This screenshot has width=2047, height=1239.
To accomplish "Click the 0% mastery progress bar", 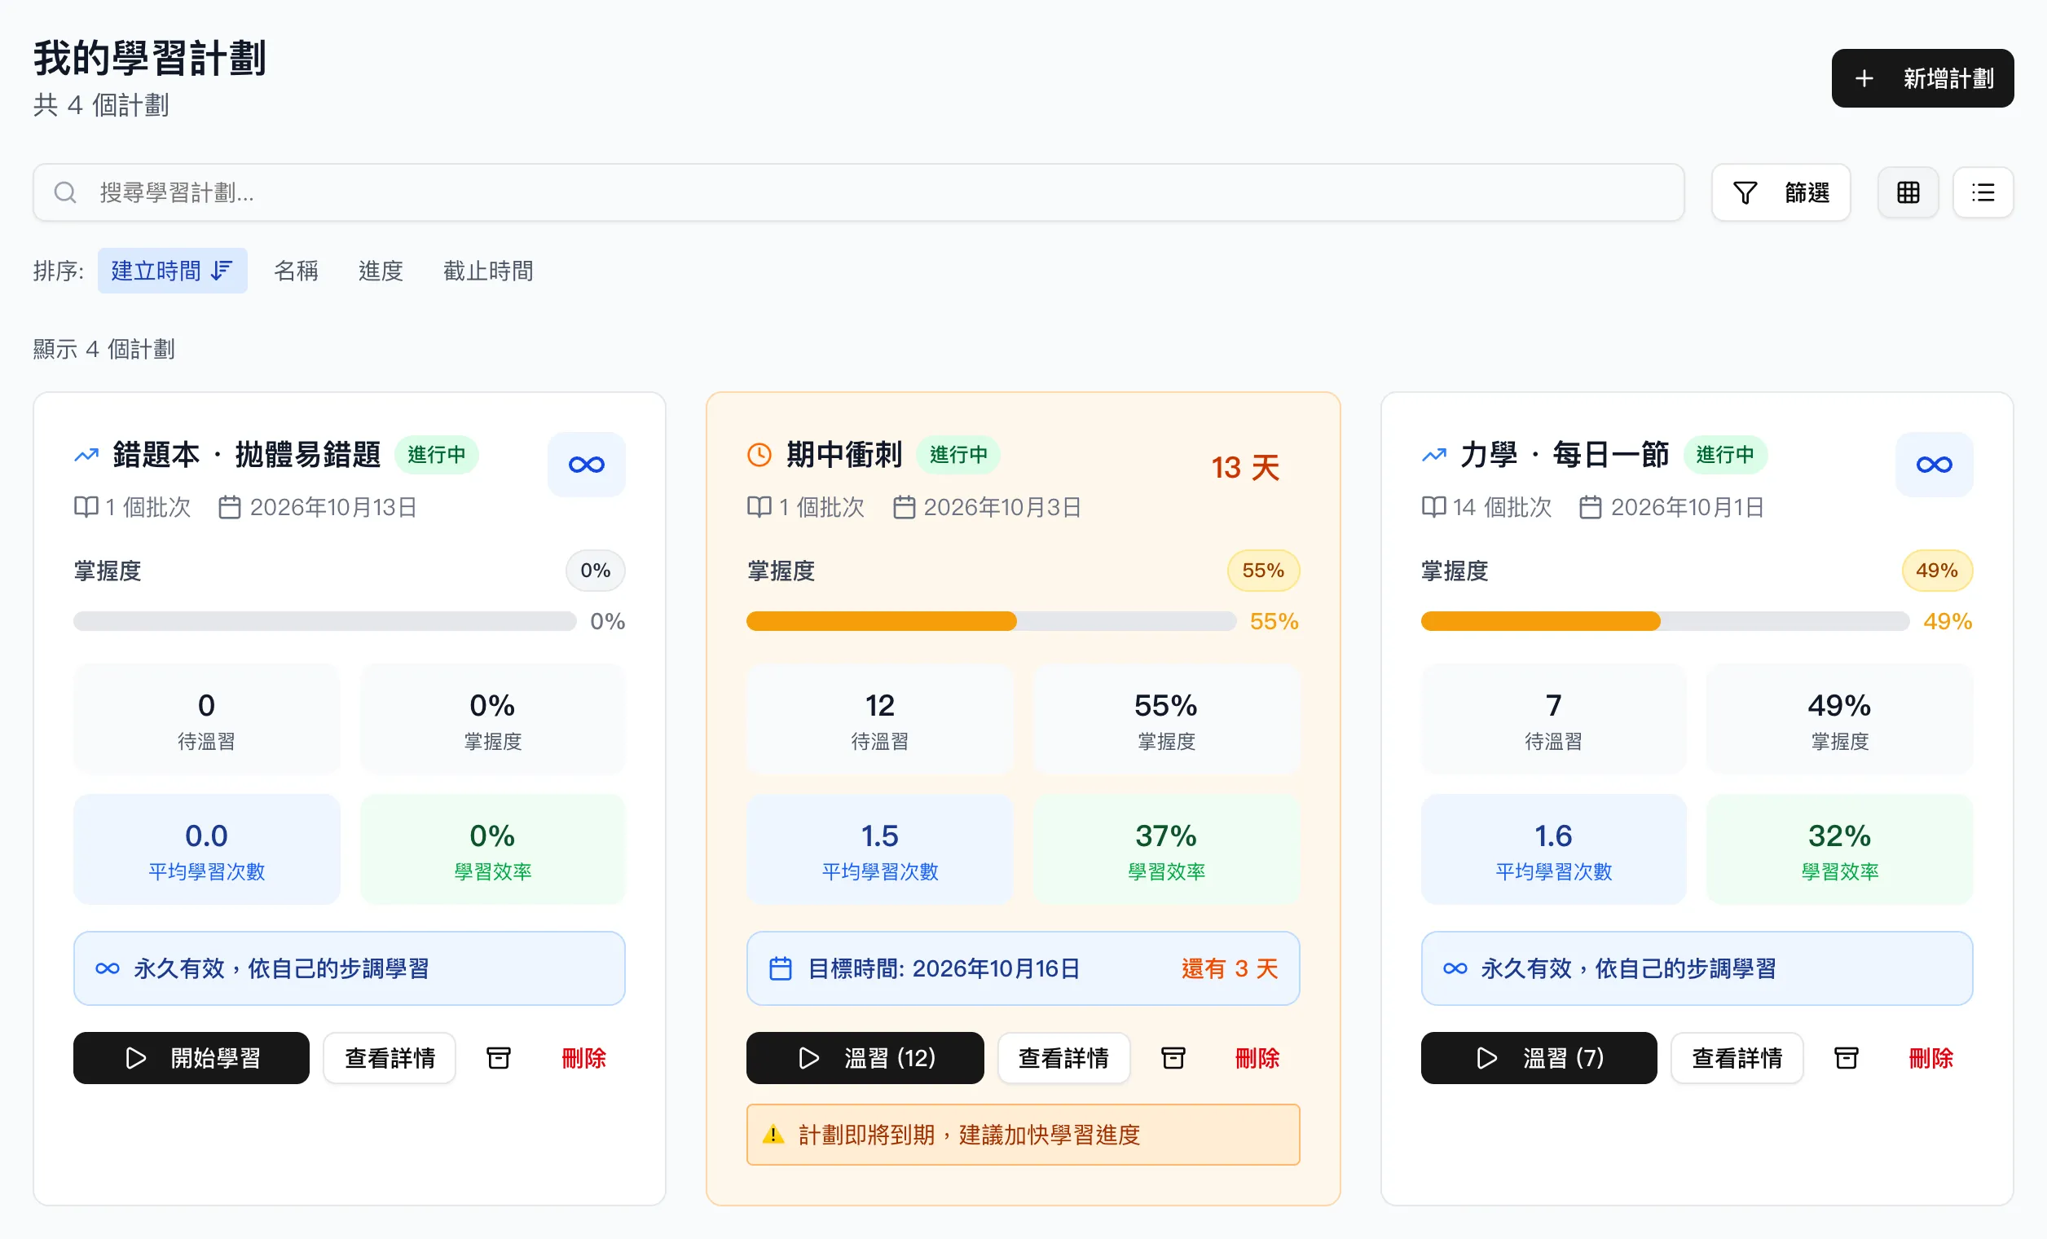I will pos(325,621).
